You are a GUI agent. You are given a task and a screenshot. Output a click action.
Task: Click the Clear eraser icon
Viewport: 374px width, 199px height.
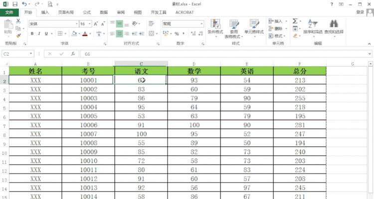pos(295,36)
